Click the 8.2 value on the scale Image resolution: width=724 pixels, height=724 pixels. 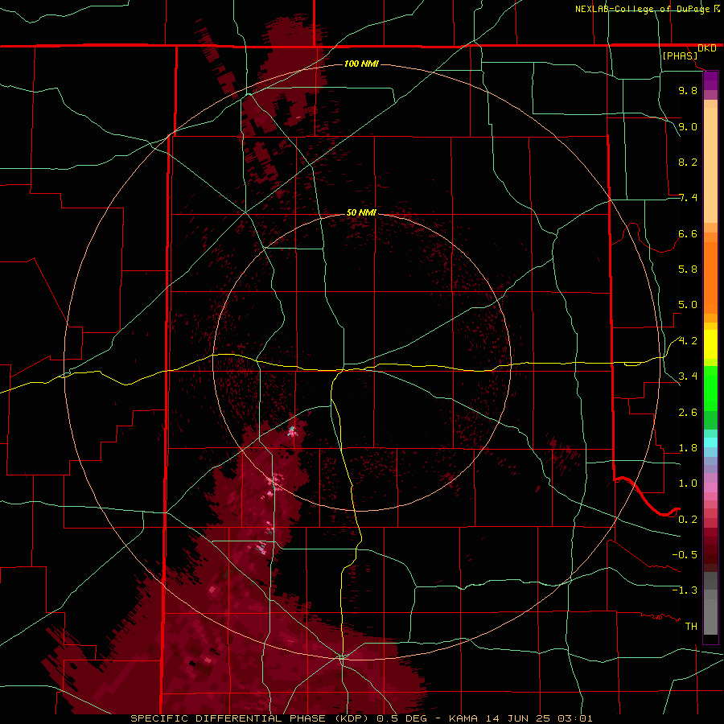pos(688,162)
